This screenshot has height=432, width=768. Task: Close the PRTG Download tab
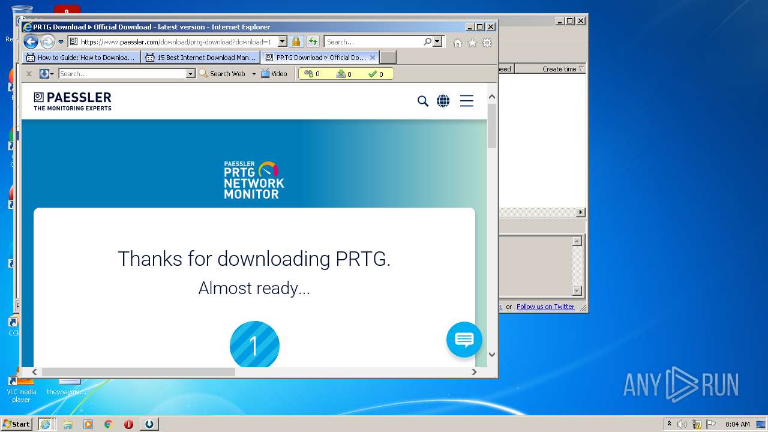pos(373,58)
